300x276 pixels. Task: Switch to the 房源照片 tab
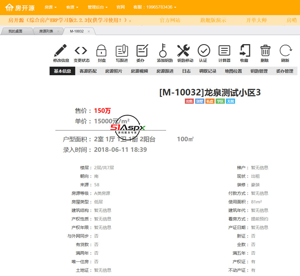(x=114, y=71)
